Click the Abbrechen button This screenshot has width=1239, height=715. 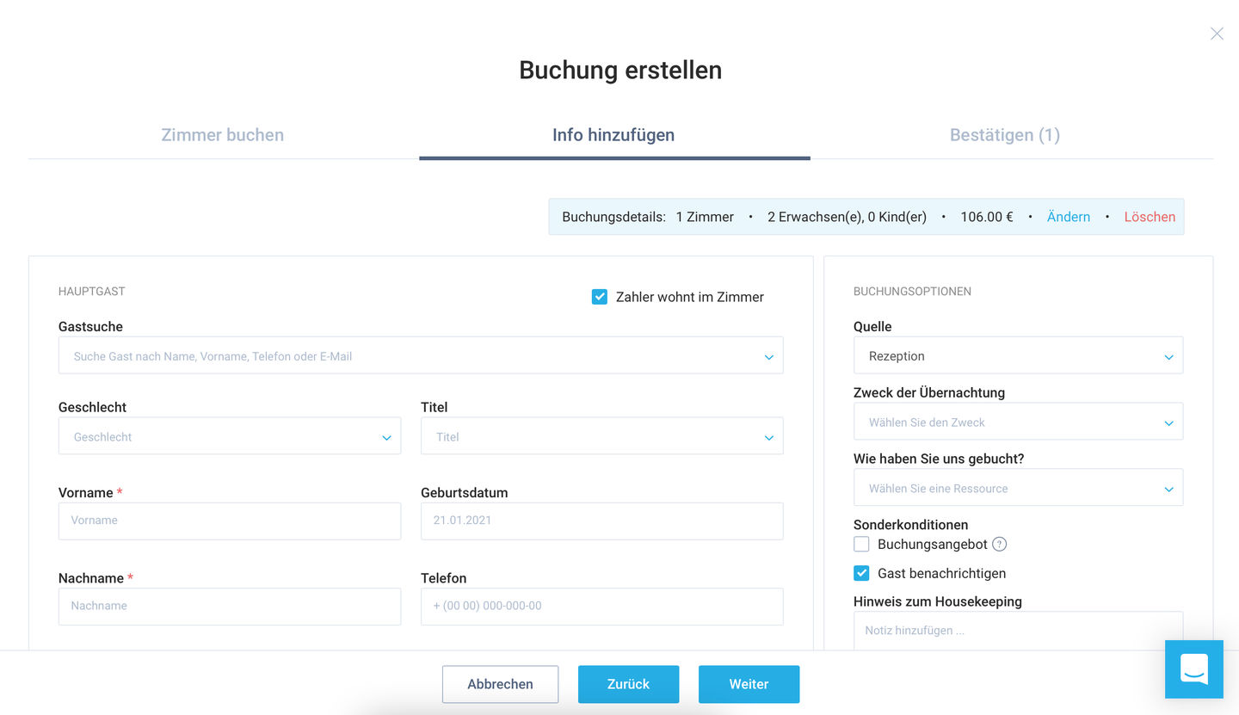(x=500, y=684)
